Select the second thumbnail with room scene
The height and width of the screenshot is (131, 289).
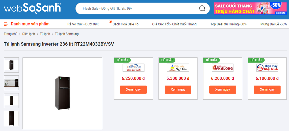point(11,83)
